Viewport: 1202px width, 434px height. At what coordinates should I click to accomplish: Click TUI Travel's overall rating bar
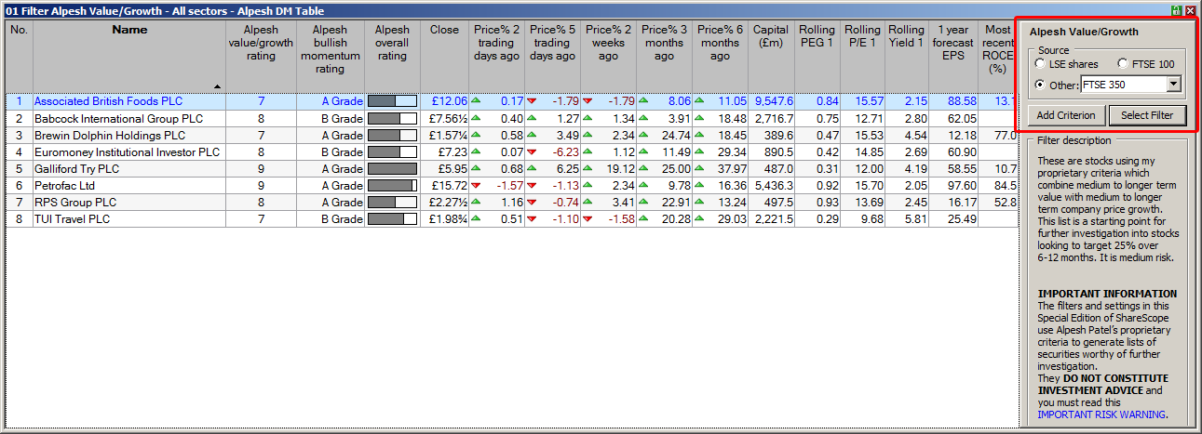pyautogui.click(x=392, y=218)
